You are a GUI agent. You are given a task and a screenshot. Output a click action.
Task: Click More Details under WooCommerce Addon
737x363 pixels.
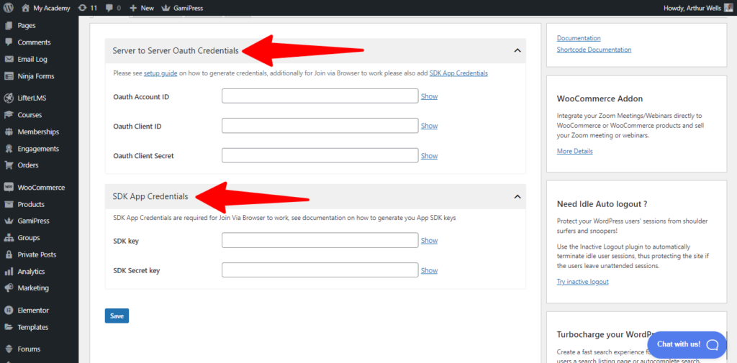(575, 151)
